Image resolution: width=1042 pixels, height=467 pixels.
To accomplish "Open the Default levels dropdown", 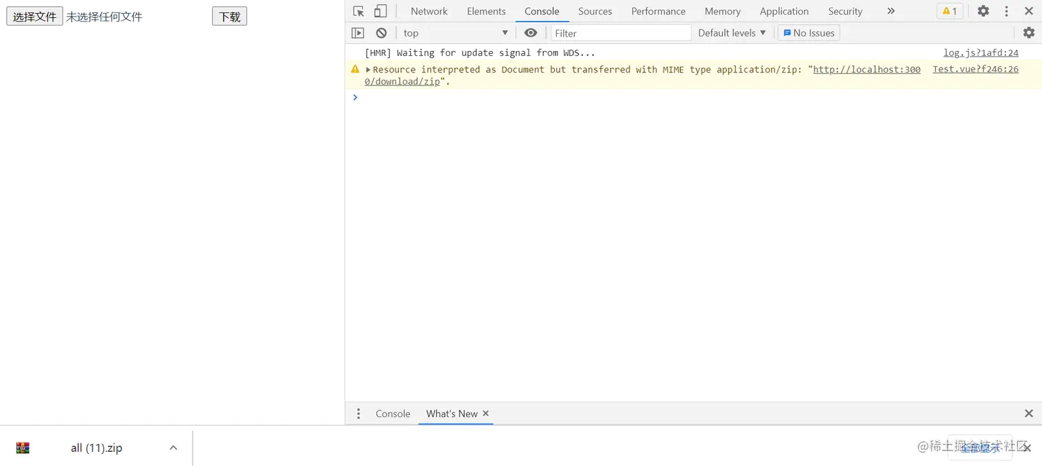I will (732, 33).
